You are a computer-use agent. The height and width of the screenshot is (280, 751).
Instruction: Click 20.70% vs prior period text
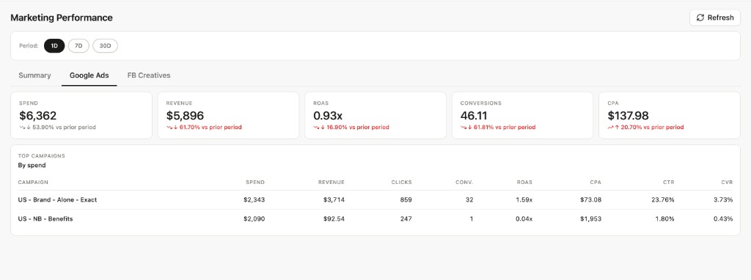pyautogui.click(x=652, y=128)
